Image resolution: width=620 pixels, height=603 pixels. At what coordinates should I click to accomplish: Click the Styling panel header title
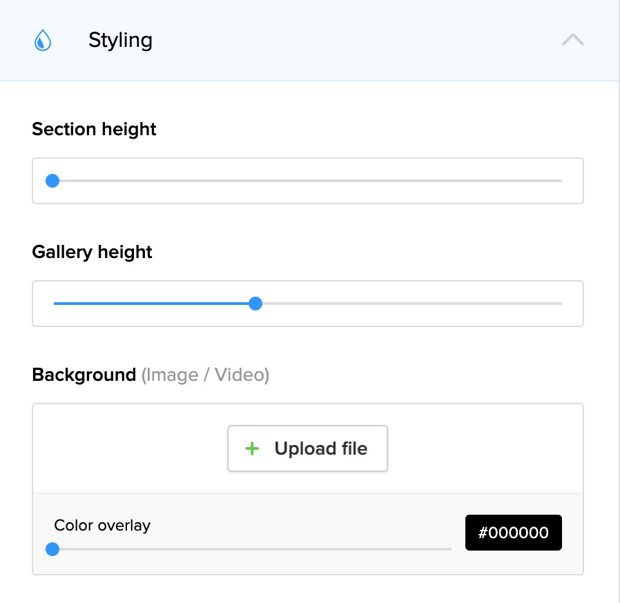120,41
